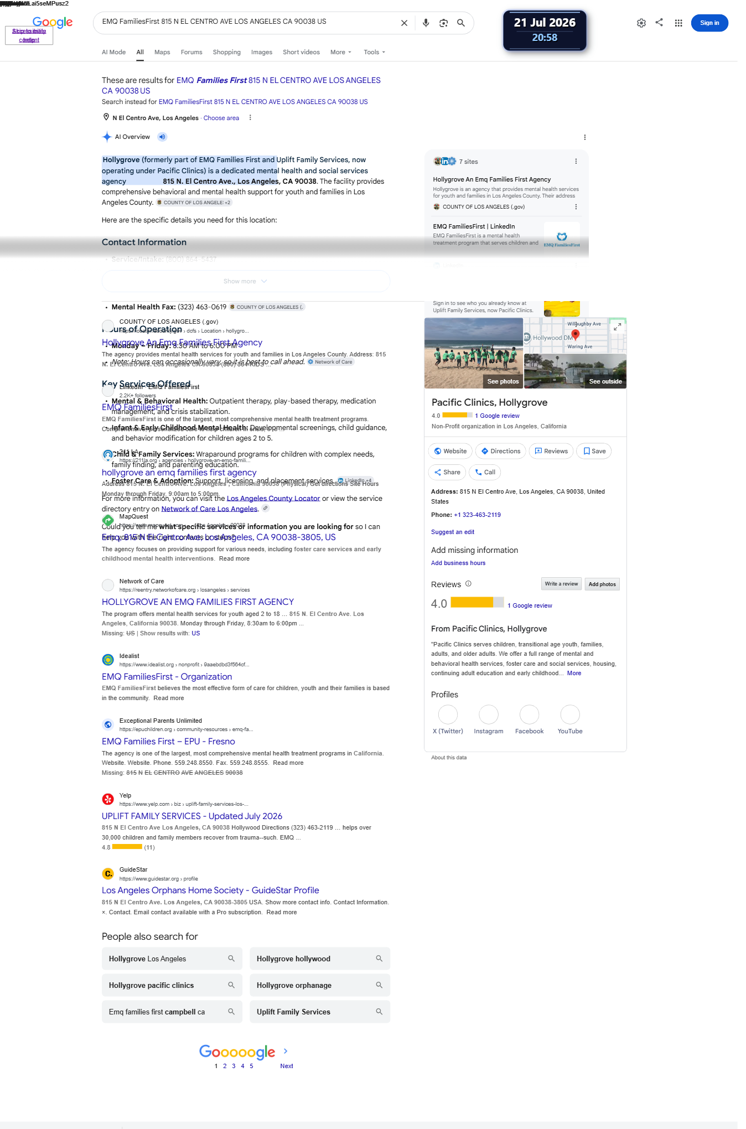This screenshot has width=746, height=1129.
Task: Click Write a review
Action: click(561, 584)
